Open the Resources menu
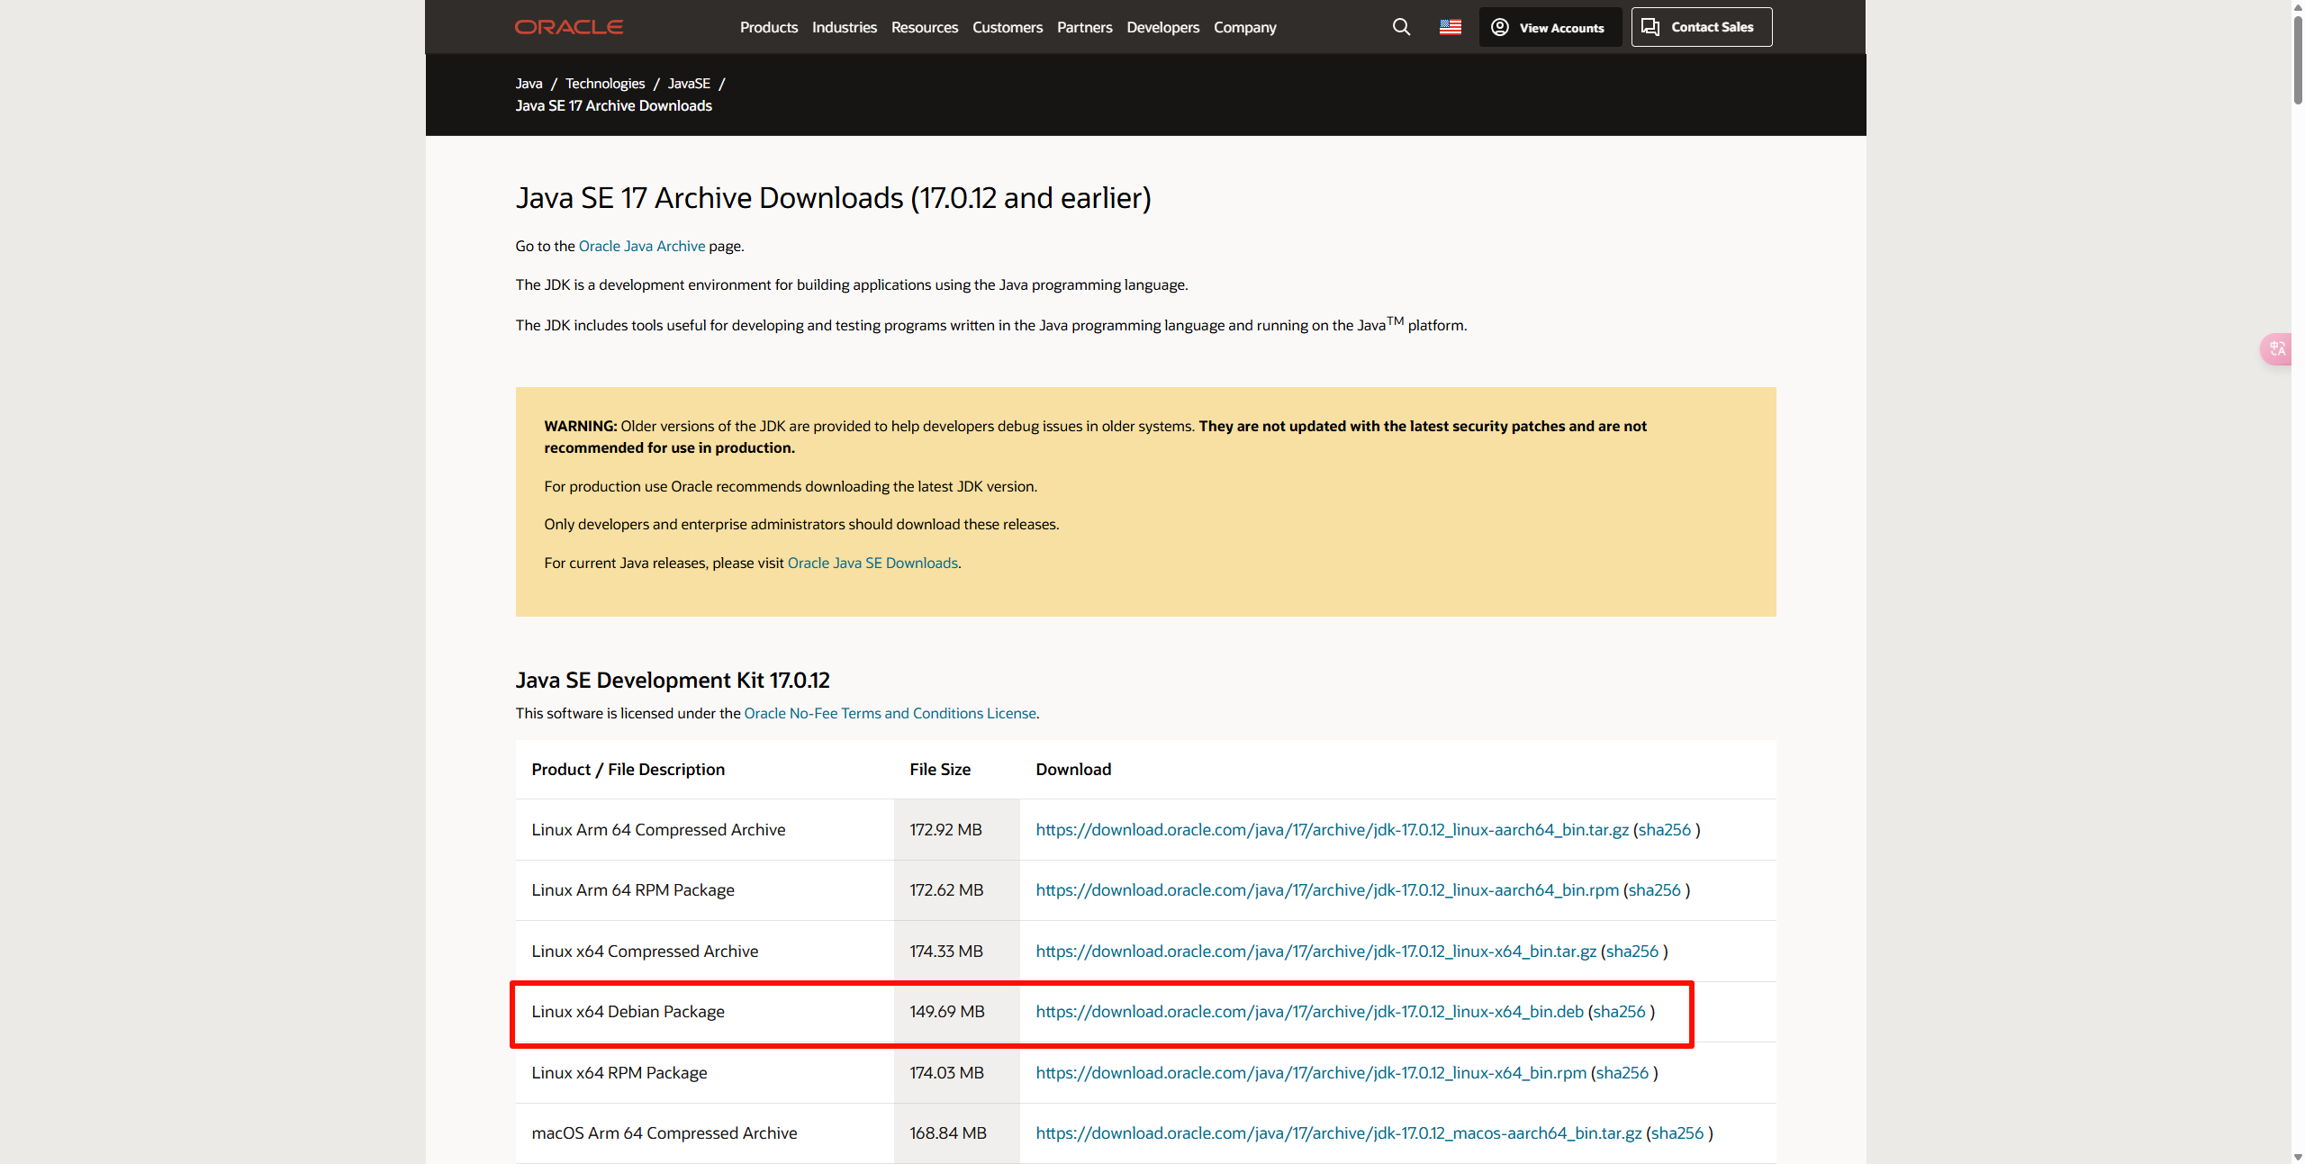2305x1164 pixels. [924, 27]
